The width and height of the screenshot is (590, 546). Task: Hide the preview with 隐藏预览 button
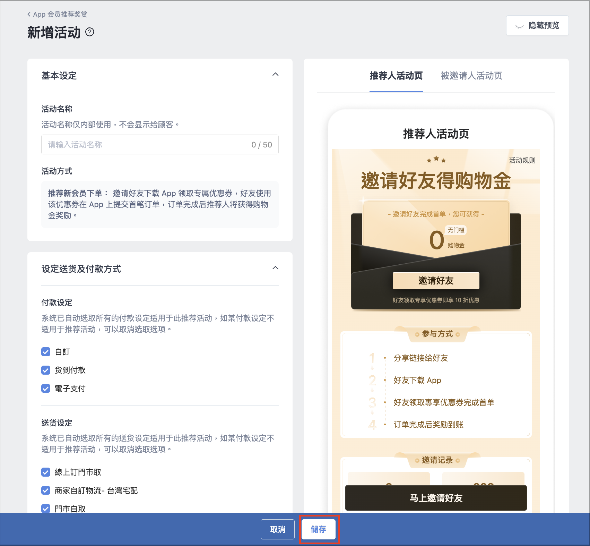point(537,25)
